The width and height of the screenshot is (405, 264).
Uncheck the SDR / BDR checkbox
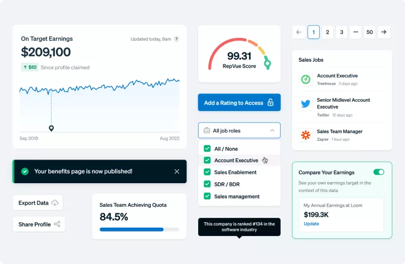(207, 184)
